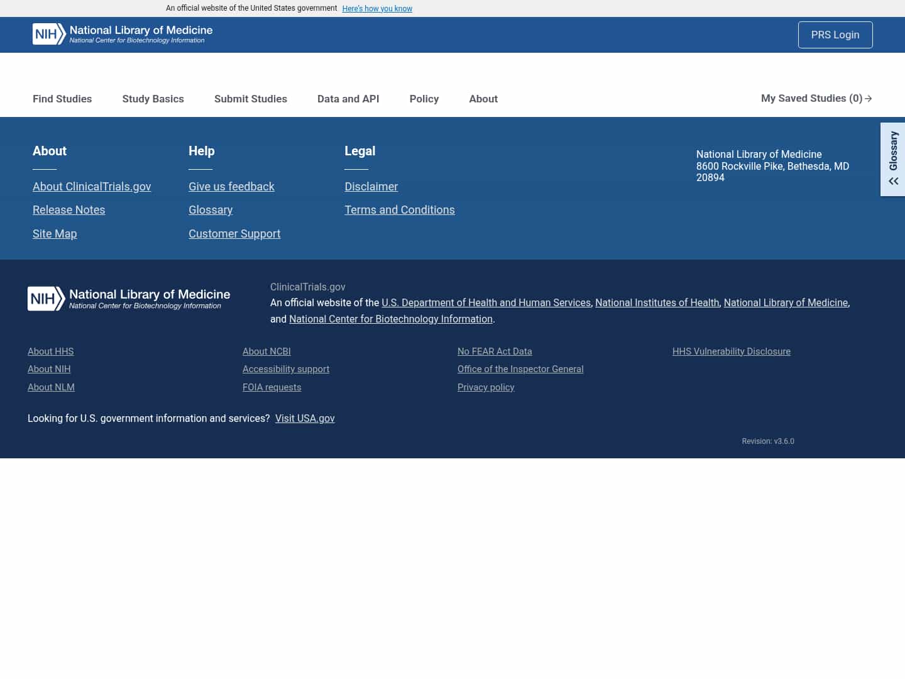
Task: Open Customer Support link
Action: 234,233
